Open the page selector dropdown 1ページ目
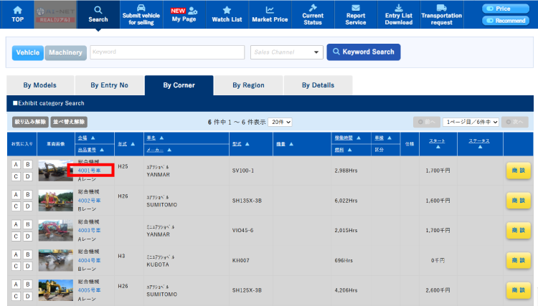538x306 pixels. coord(471,122)
